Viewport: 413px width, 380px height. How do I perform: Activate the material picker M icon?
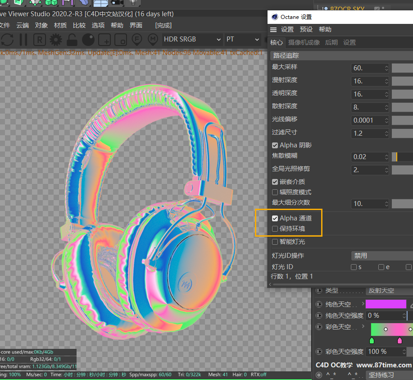pos(153,40)
